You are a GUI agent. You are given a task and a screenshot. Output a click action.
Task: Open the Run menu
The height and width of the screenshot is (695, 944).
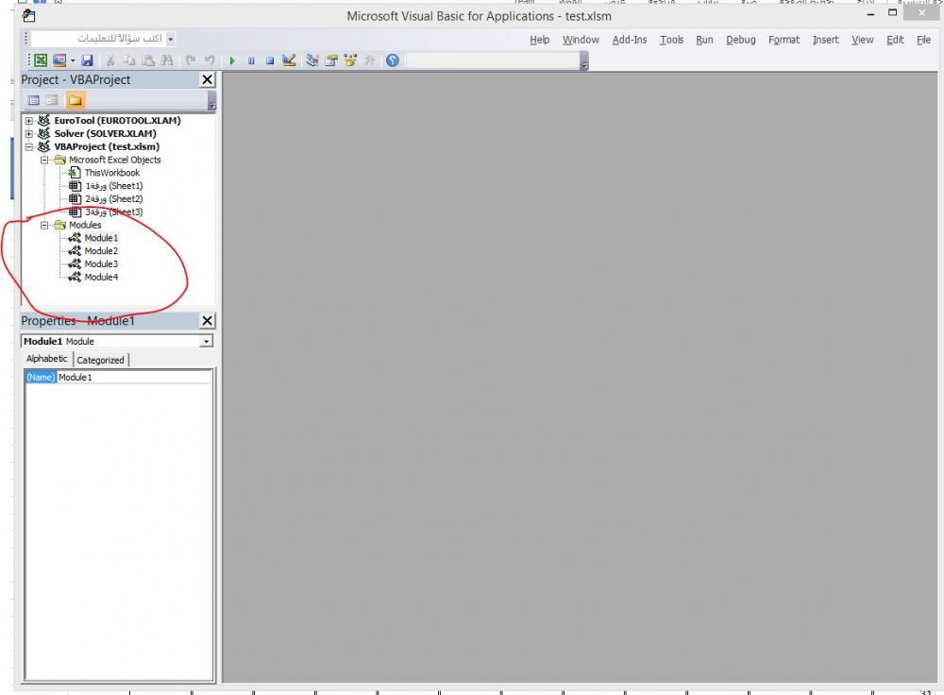tap(704, 40)
